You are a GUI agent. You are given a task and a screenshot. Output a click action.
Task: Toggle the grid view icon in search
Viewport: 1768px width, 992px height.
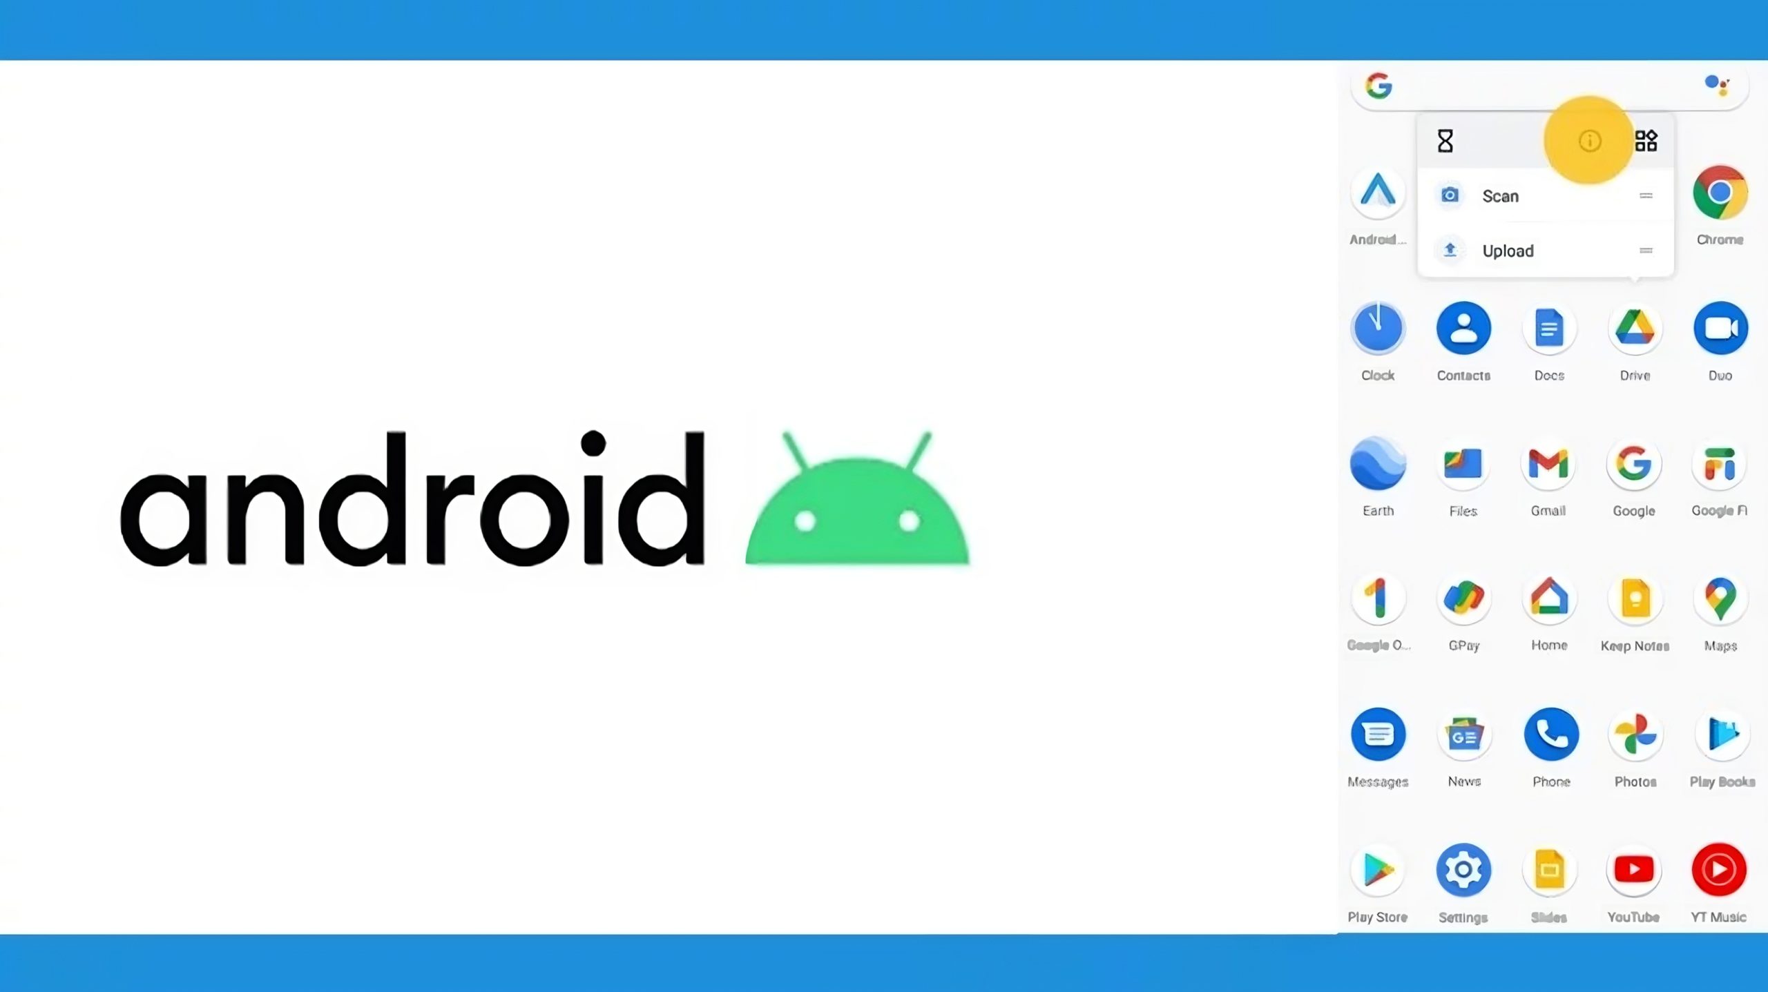pos(1645,141)
